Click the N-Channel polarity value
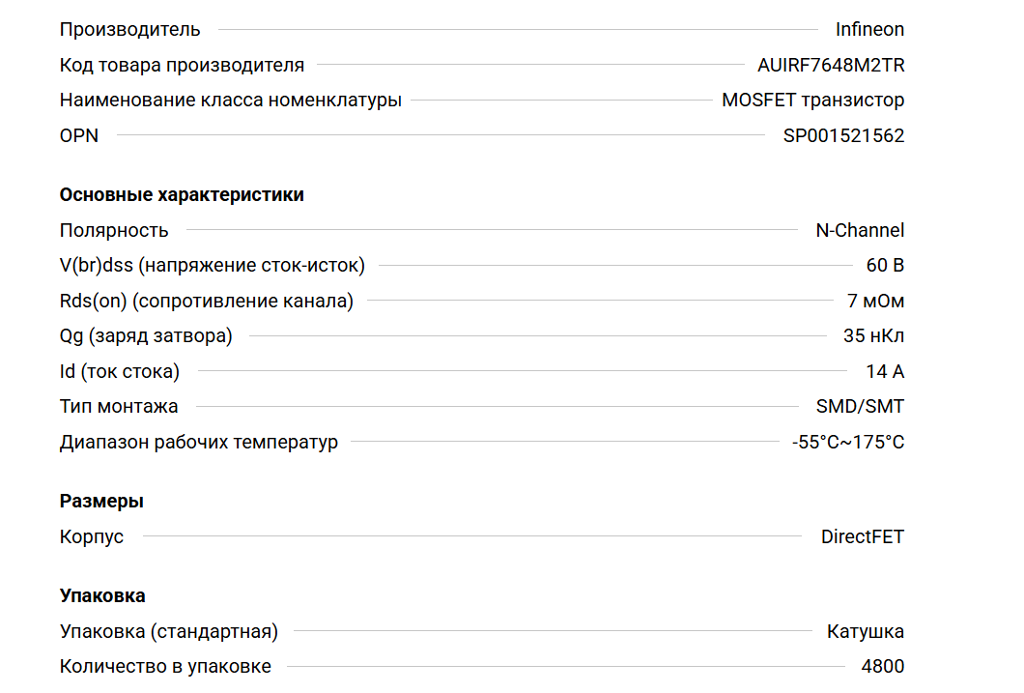The height and width of the screenshot is (693, 1024). coord(860,230)
